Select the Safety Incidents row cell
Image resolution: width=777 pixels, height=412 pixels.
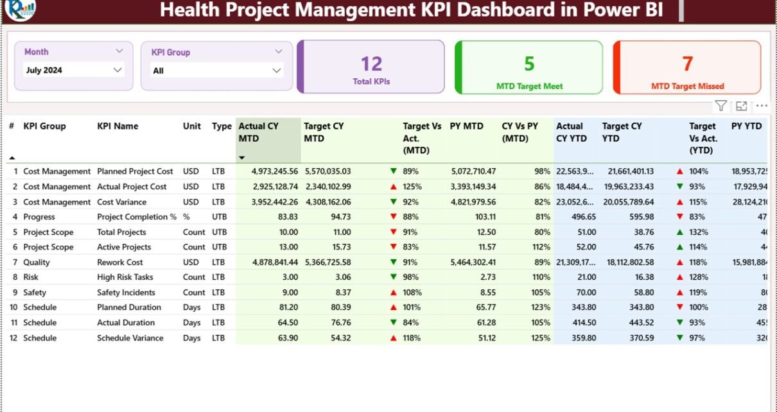pyautogui.click(x=126, y=293)
